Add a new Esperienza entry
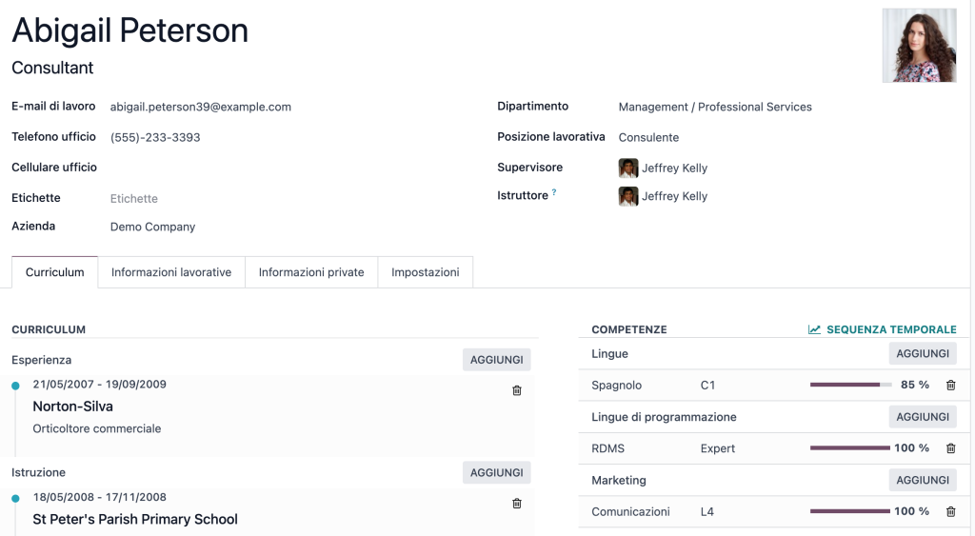The image size is (975, 536). coord(496,360)
